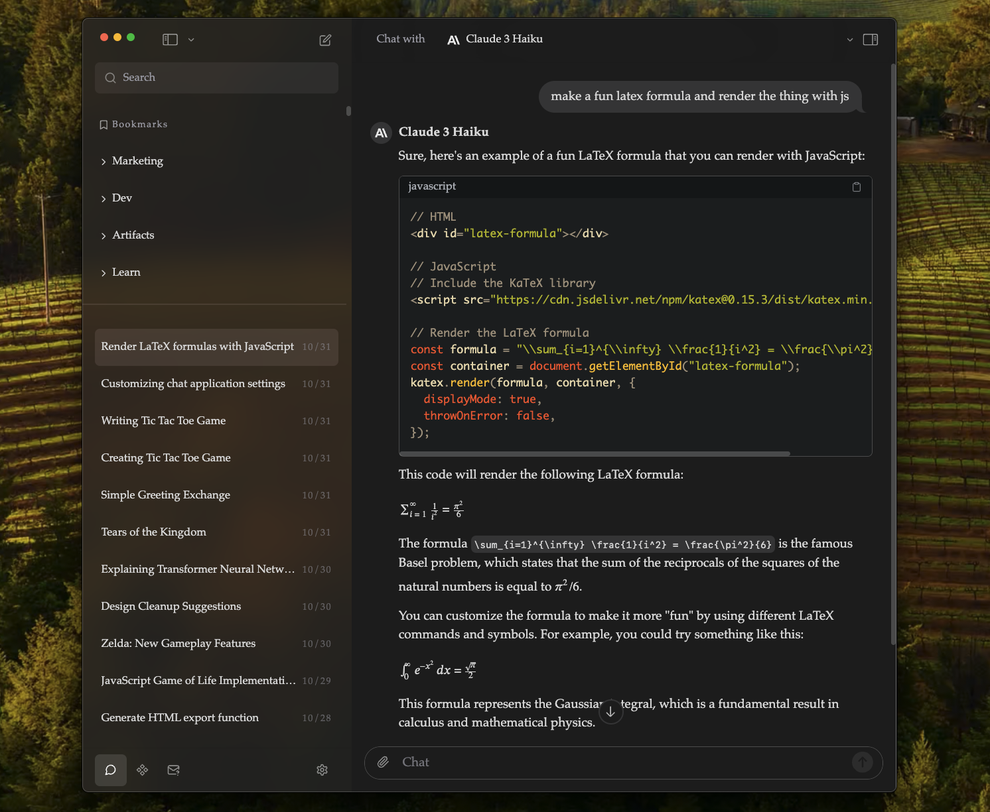Open JavaScript Game of Life Implementation chat
This screenshot has width=990, height=812.
point(216,681)
